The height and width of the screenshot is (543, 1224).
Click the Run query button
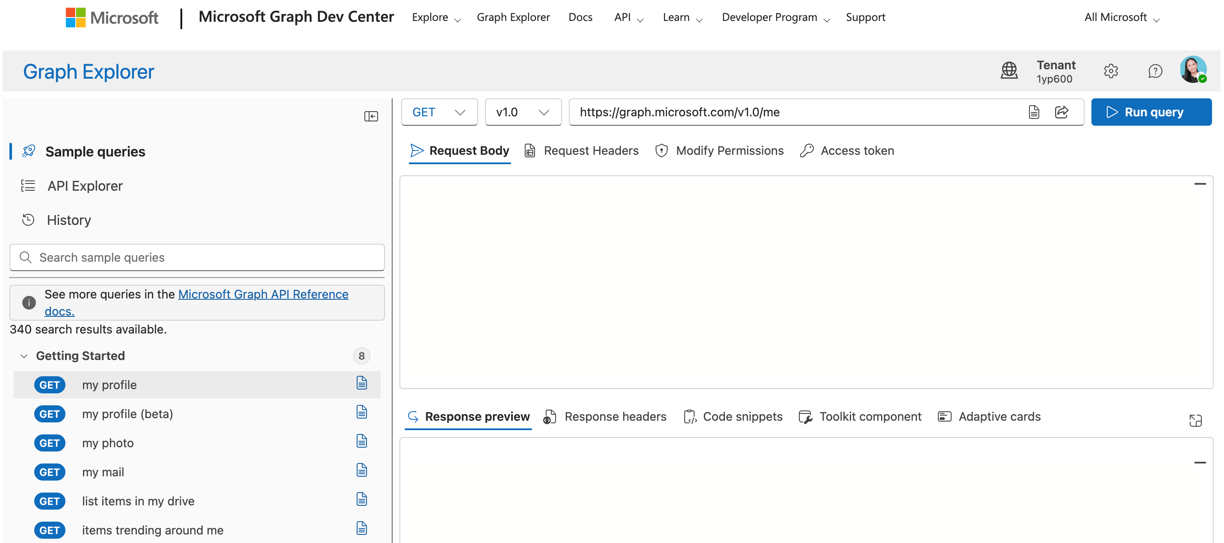point(1151,112)
